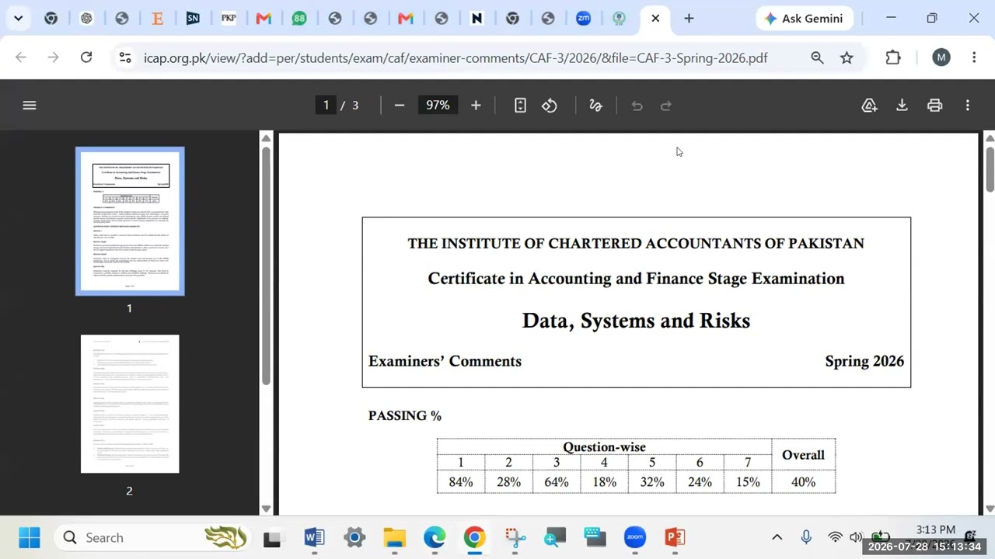Switch to the green 88 tab
The width and height of the screenshot is (995, 559).
tap(299, 19)
